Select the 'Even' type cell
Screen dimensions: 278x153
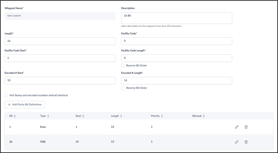pos(43,127)
